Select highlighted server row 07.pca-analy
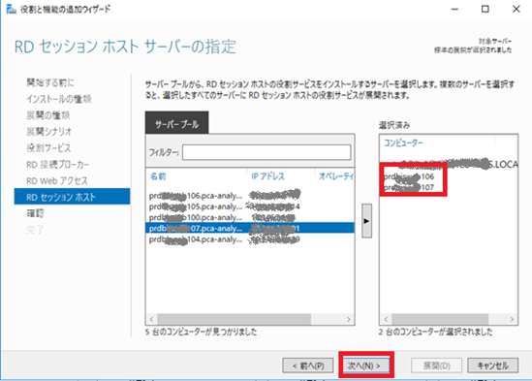532x381 pixels. pyautogui.click(x=250, y=228)
